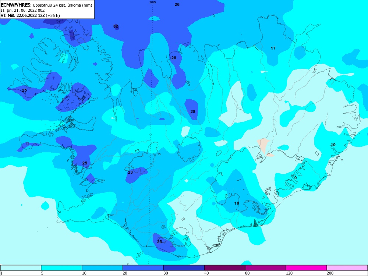Click the 80-120 mm magenta legend swatch
Image resolution: width=368 pixels, height=276 pixels.
point(266,268)
